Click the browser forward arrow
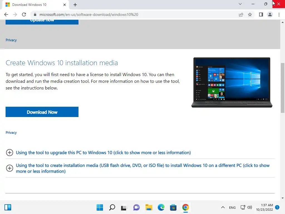This screenshot has height=214, width=285. [x=15, y=14]
